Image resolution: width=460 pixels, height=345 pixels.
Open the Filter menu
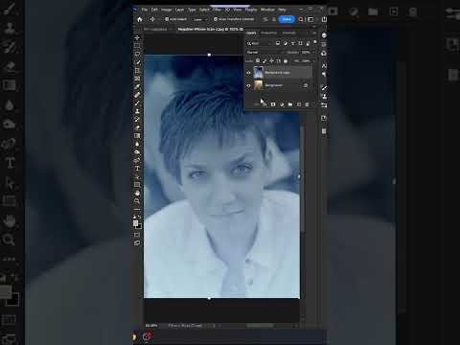point(217,10)
